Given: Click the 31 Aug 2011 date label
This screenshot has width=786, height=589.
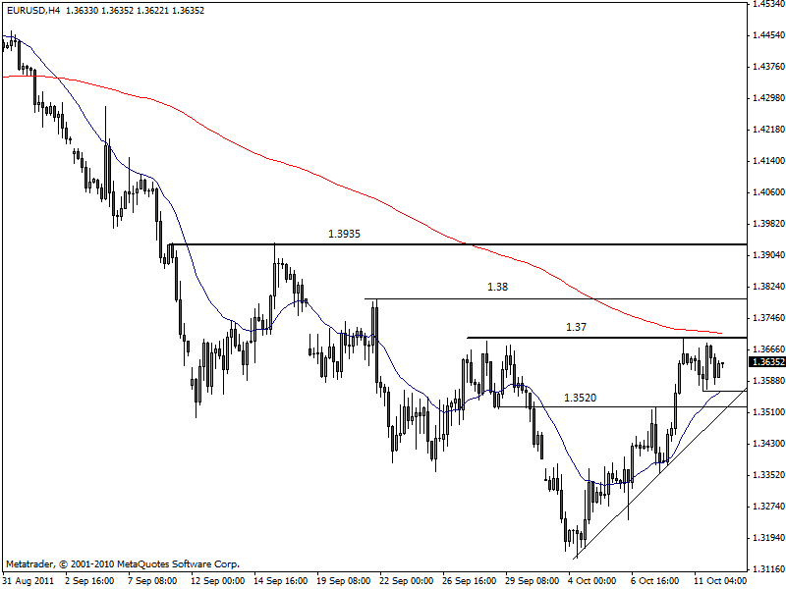Looking at the screenshot, I should click(x=27, y=580).
